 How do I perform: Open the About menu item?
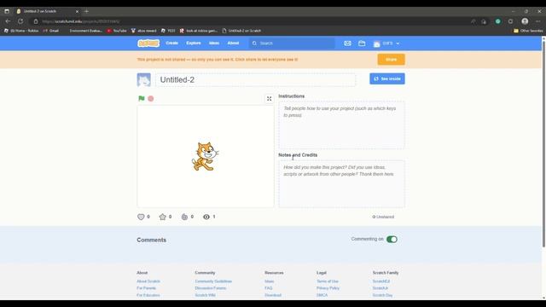(233, 43)
